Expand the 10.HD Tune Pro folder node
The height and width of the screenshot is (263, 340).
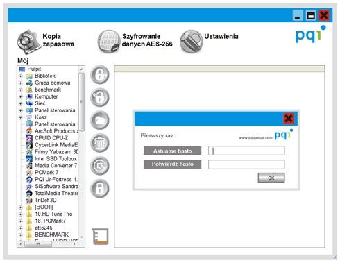pyautogui.click(x=21, y=214)
